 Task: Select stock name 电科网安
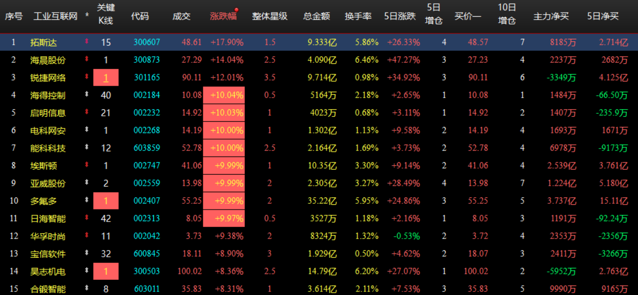pos(48,130)
